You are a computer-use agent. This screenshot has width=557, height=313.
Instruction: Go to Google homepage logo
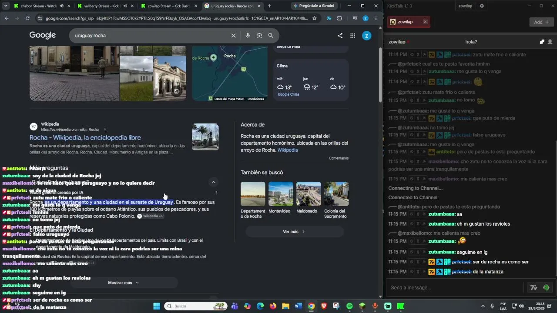(43, 35)
